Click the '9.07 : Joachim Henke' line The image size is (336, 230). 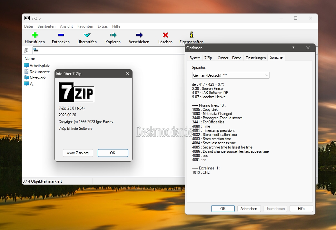209,97
